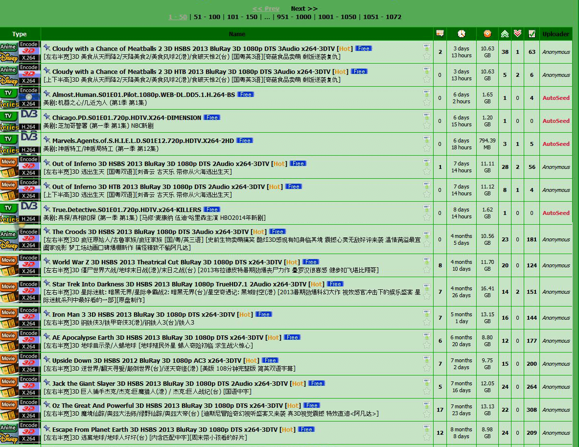
Task: Sort by the clock time-added column icon
Action: coord(461,34)
